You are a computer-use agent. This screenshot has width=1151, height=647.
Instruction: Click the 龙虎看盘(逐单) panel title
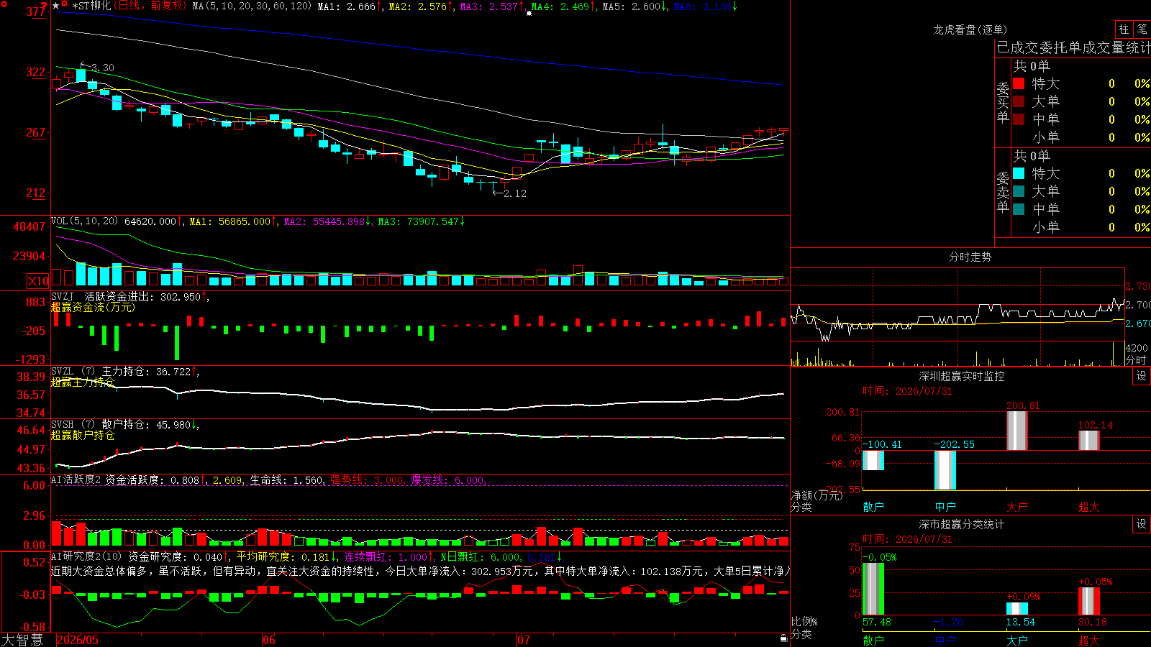tap(970, 29)
